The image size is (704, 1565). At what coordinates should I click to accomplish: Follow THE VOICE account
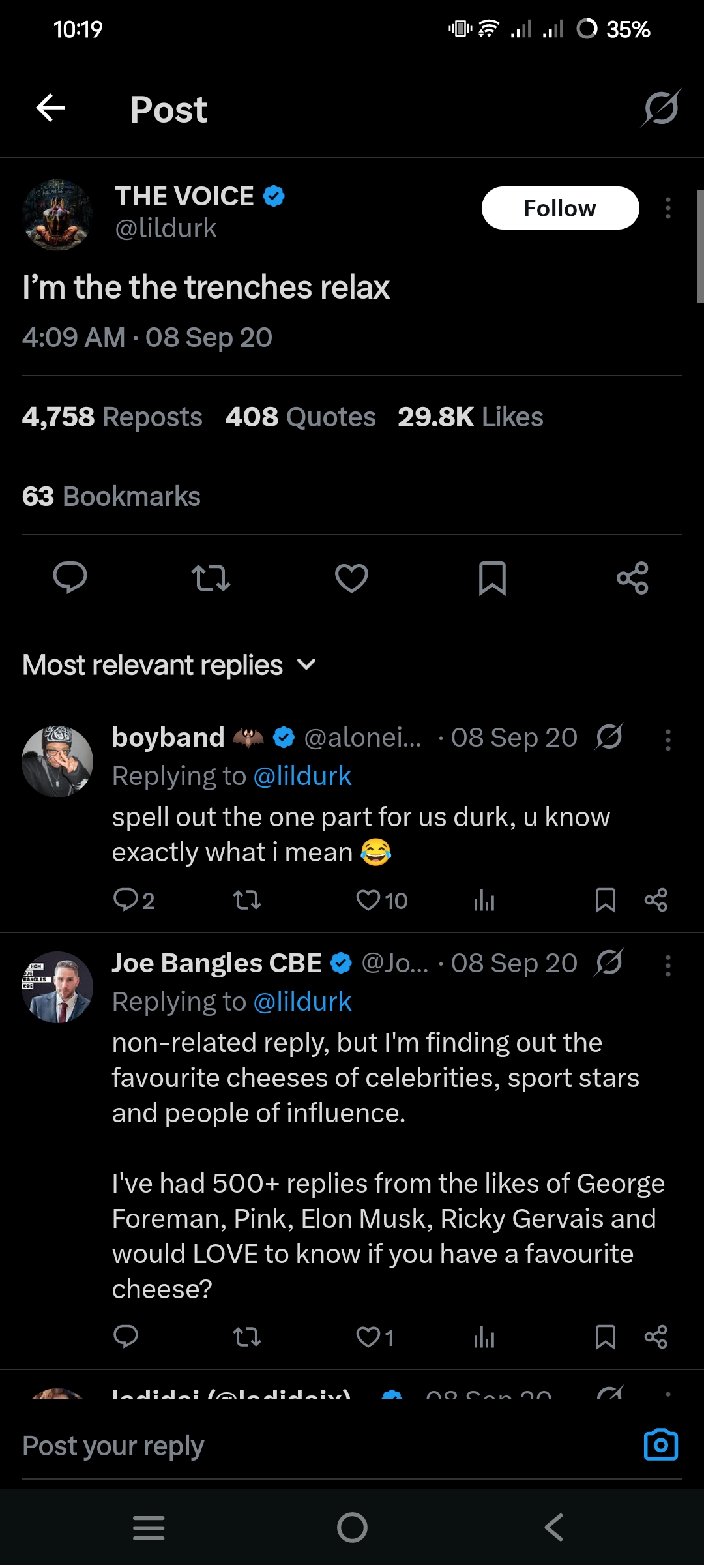point(560,209)
